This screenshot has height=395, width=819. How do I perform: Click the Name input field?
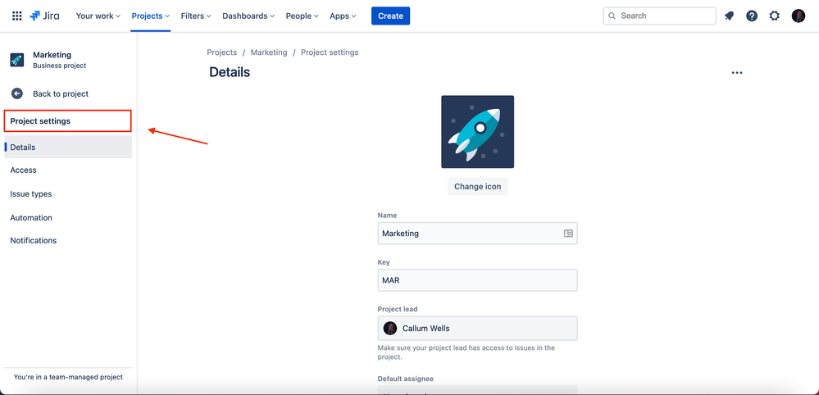477,234
